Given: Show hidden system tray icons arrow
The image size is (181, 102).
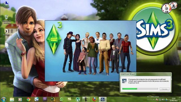Looking at the screenshot, I should click(x=154, y=99).
